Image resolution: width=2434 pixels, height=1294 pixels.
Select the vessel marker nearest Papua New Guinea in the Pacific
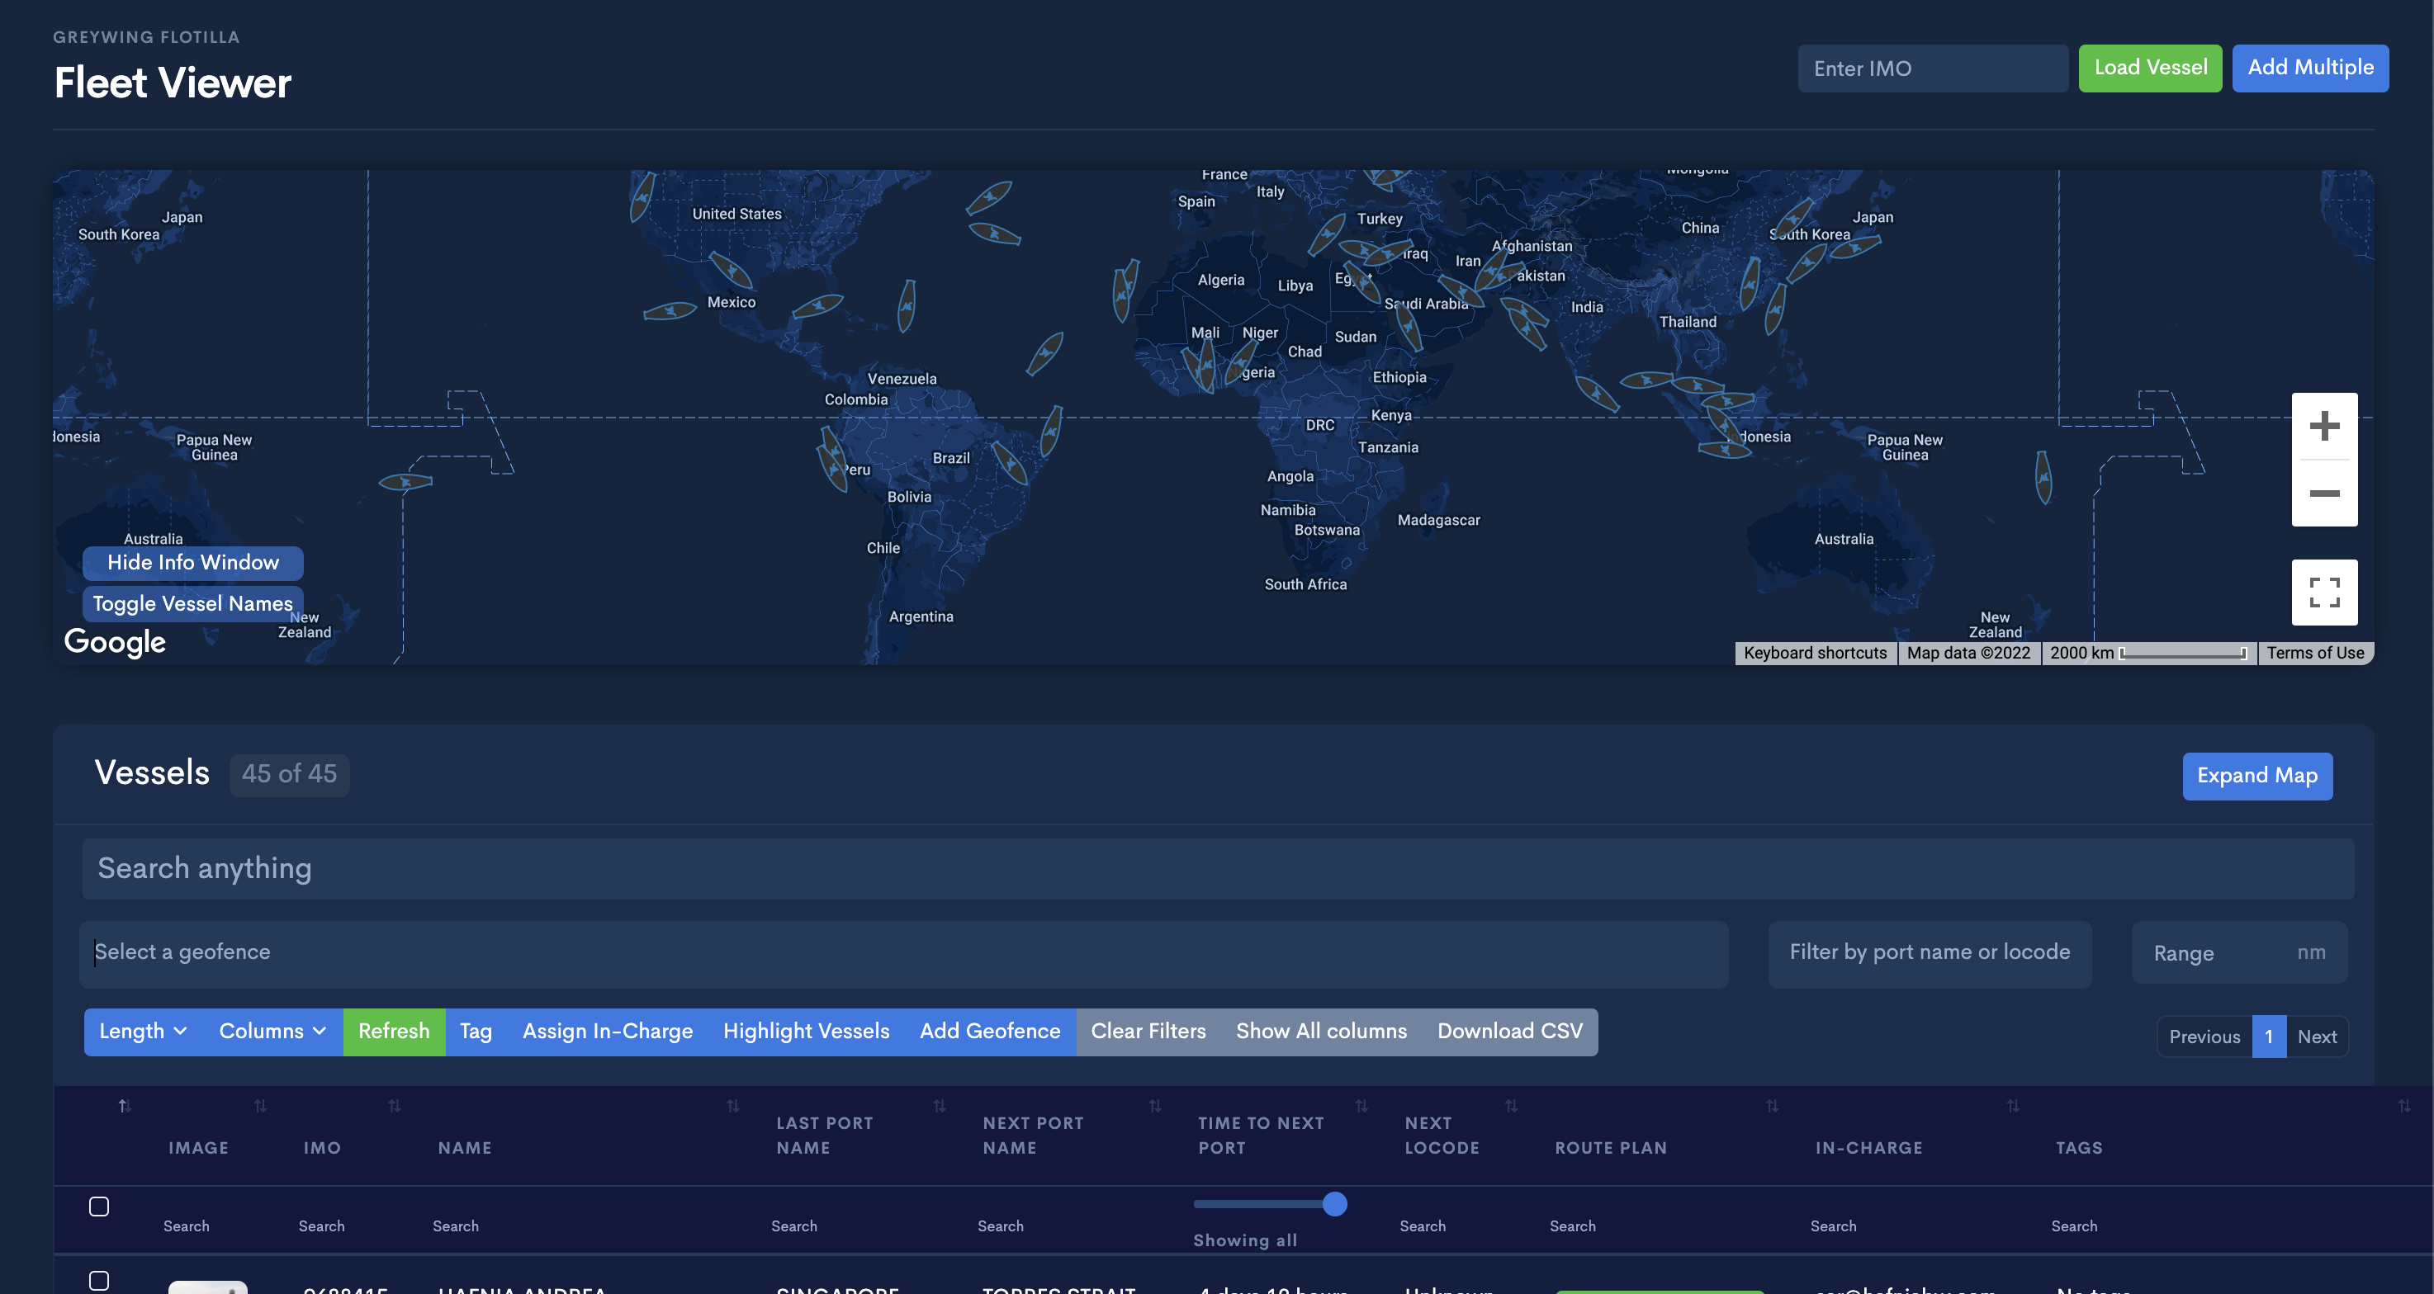(x=405, y=482)
